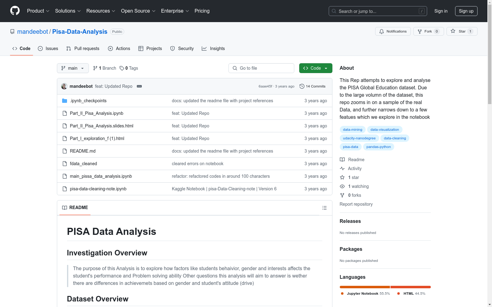Screen dimensions: 492x307
Task: Click the tag icon next to Tags
Action: point(122,68)
